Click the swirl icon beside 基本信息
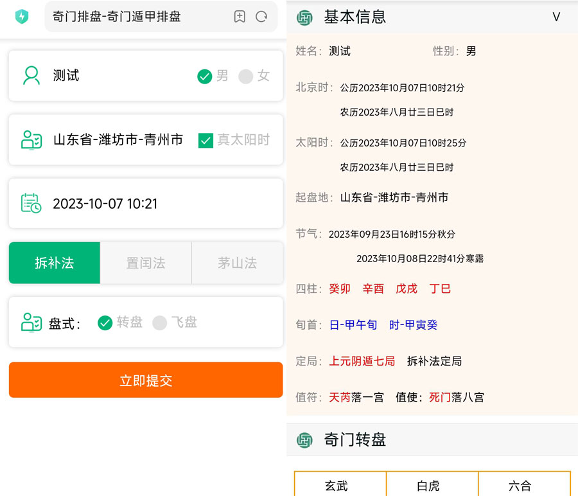The width and height of the screenshot is (578, 496). click(x=304, y=17)
